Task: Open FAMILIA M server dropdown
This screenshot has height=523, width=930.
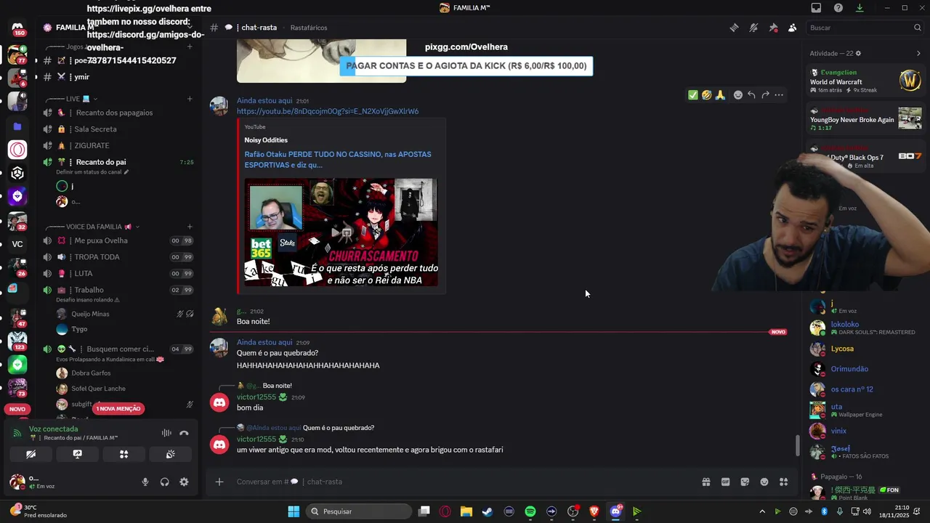Action: point(118,28)
